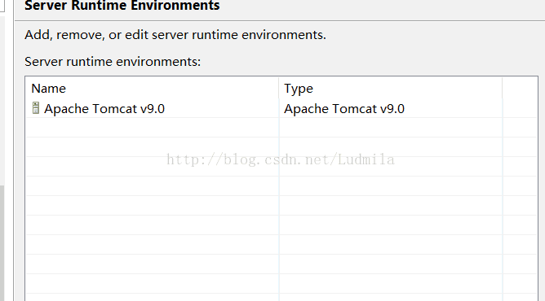545x301 pixels.
Task: Select the Apache Tomcat v9.0 name entry
Action: [104, 109]
